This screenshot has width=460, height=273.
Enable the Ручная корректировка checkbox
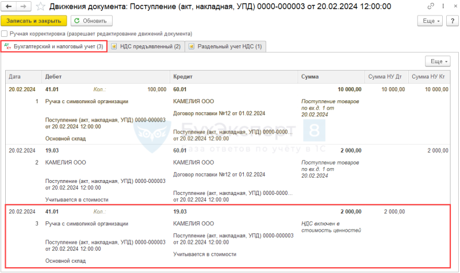5,34
